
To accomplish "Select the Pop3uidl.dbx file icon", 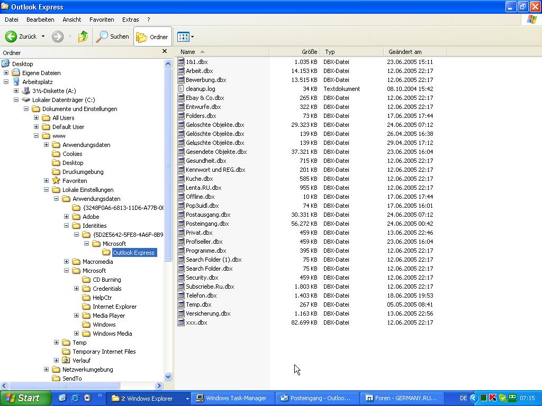I will [181, 206].
